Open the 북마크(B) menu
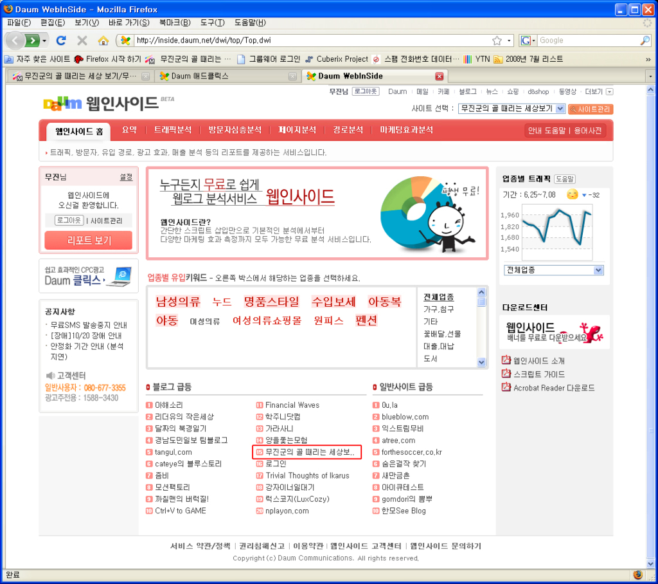Image resolution: width=658 pixels, height=584 pixels. coord(175,23)
